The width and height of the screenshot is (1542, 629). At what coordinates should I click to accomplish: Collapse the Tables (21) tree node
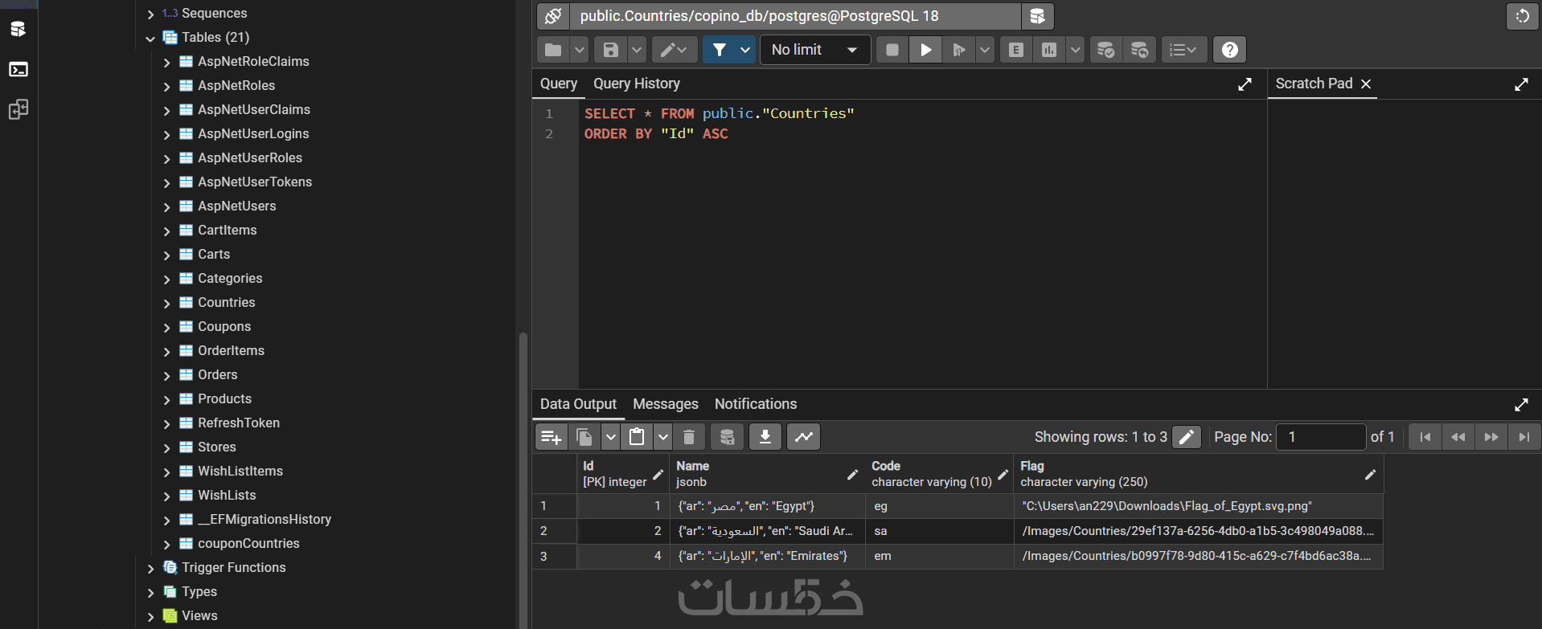pyautogui.click(x=150, y=38)
